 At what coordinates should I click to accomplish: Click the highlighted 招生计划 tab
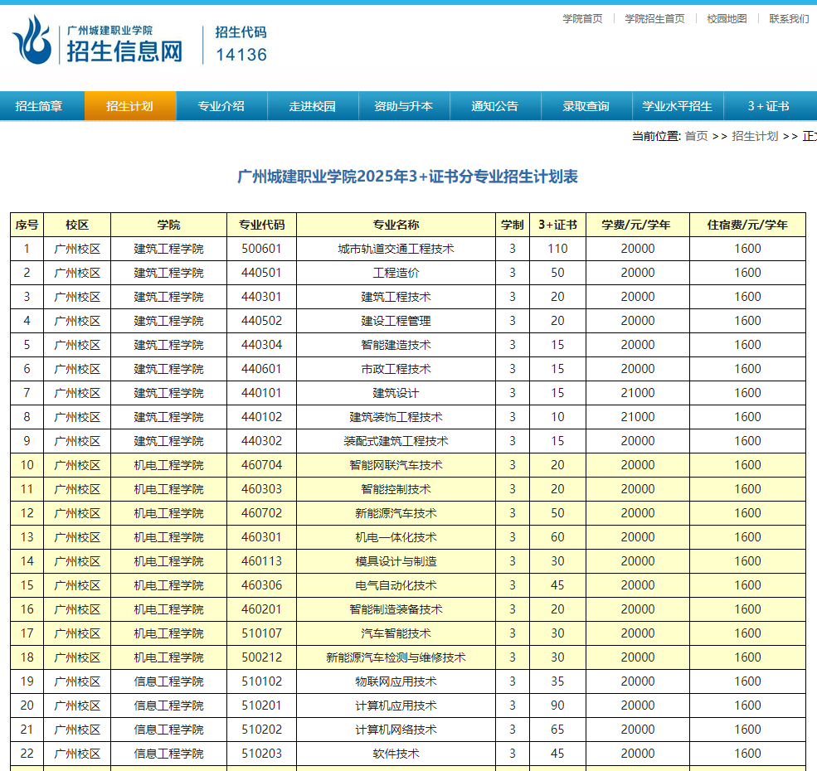[x=130, y=106]
